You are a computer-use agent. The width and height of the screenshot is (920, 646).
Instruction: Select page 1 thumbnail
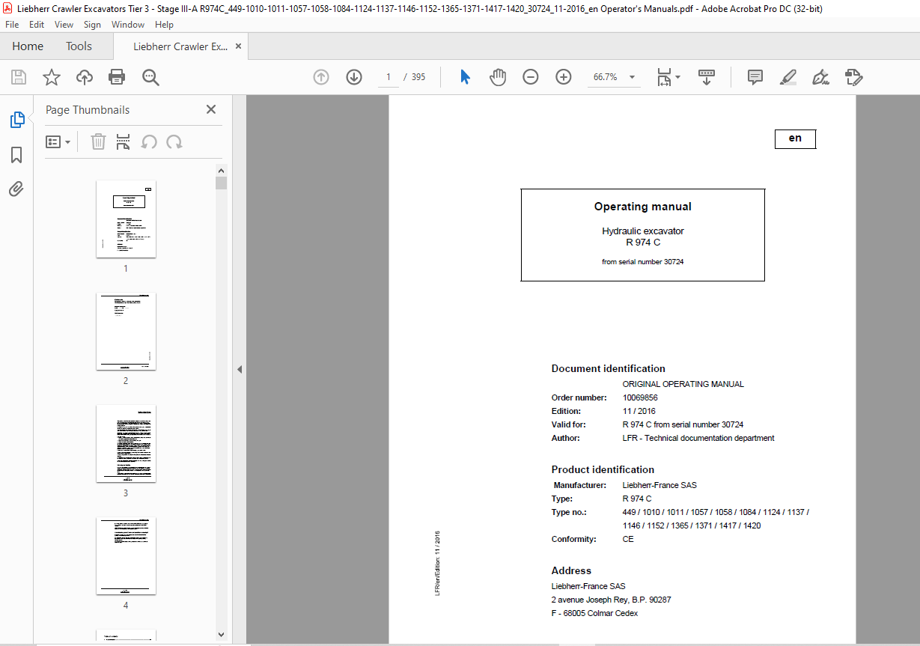point(126,219)
